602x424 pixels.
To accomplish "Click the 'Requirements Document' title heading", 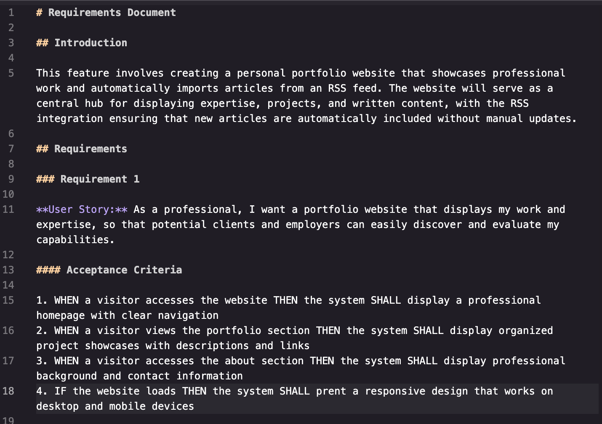I will 112,13.
